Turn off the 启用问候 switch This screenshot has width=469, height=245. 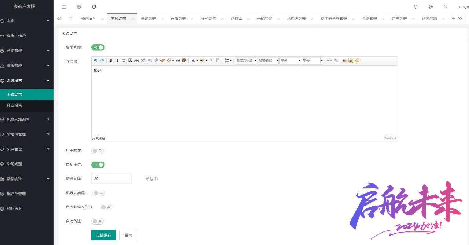[98, 47]
